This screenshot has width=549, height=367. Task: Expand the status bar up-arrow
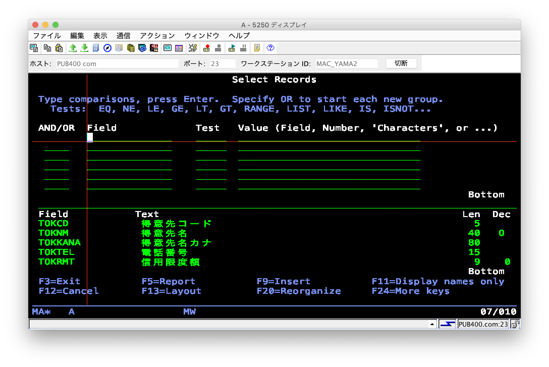(x=432, y=324)
